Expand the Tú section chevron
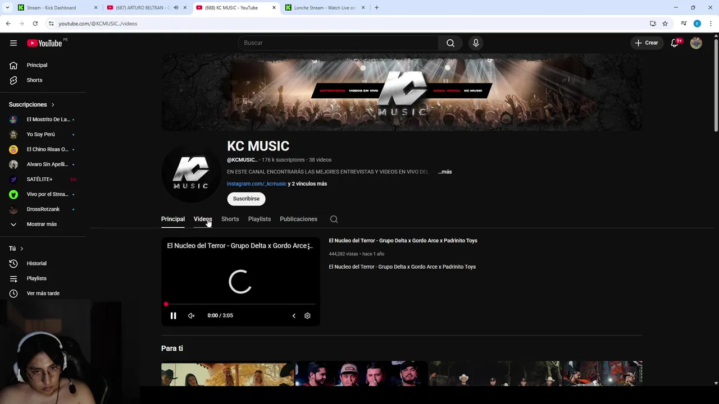The height and width of the screenshot is (404, 719). coord(22,249)
